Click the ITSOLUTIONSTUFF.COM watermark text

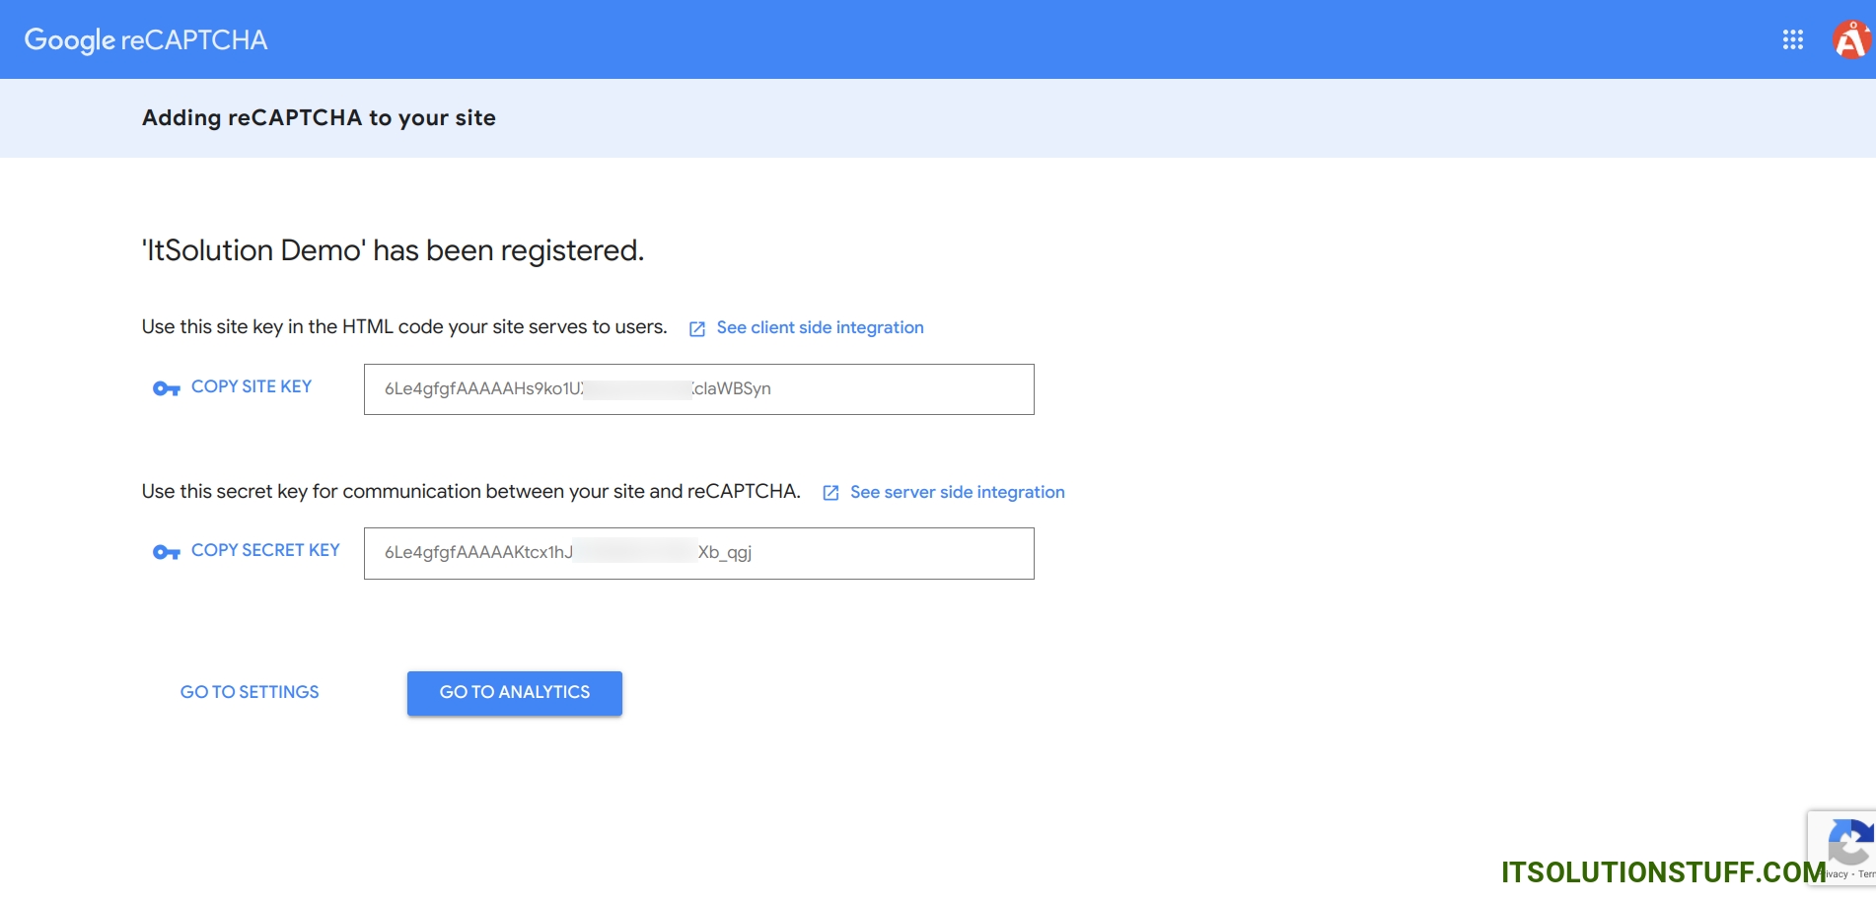1662,872
